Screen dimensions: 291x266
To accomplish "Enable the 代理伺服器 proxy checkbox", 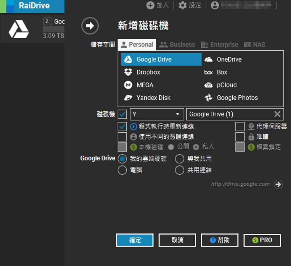I will [x=240, y=127].
